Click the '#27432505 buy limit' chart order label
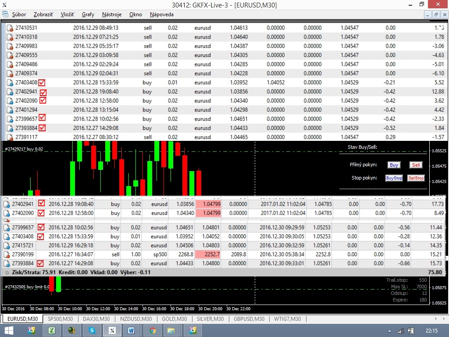This screenshot has width=449, height=337. (27, 287)
